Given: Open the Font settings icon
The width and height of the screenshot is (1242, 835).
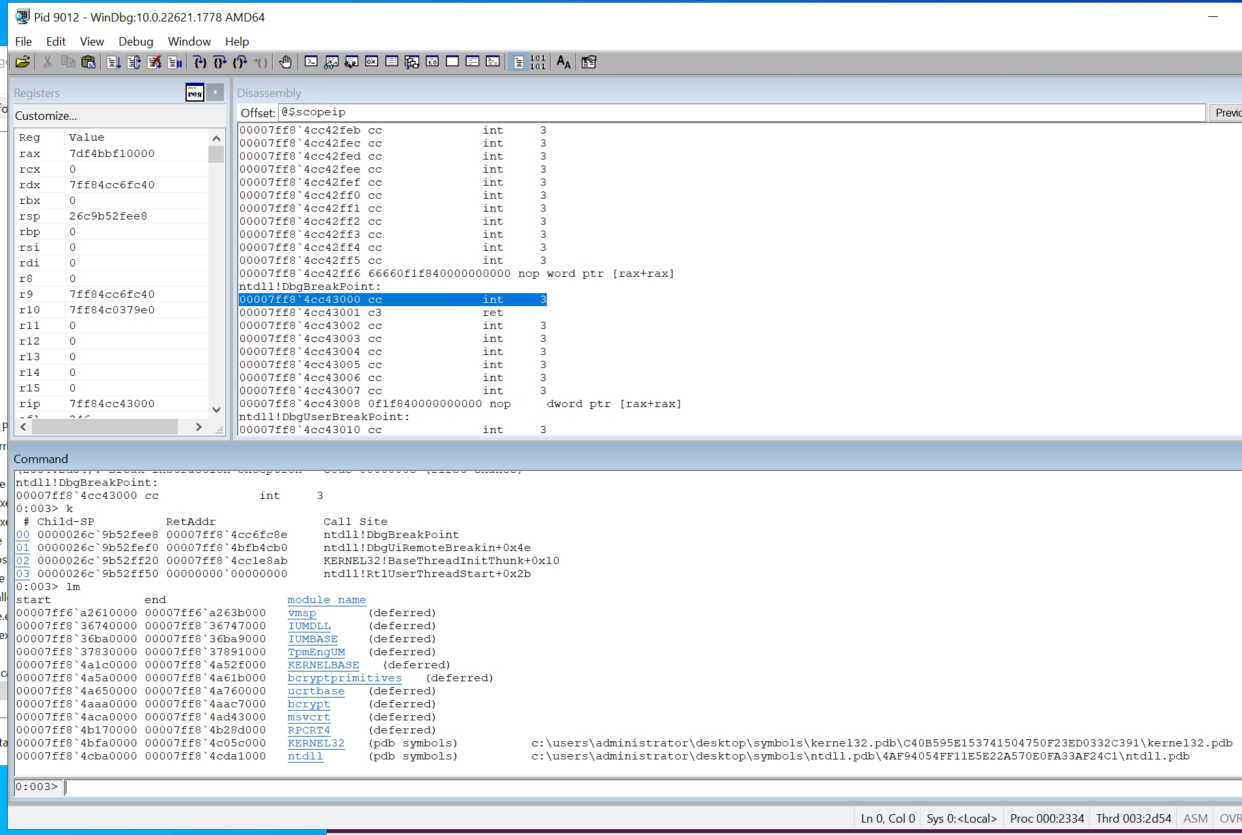Looking at the screenshot, I should (563, 62).
